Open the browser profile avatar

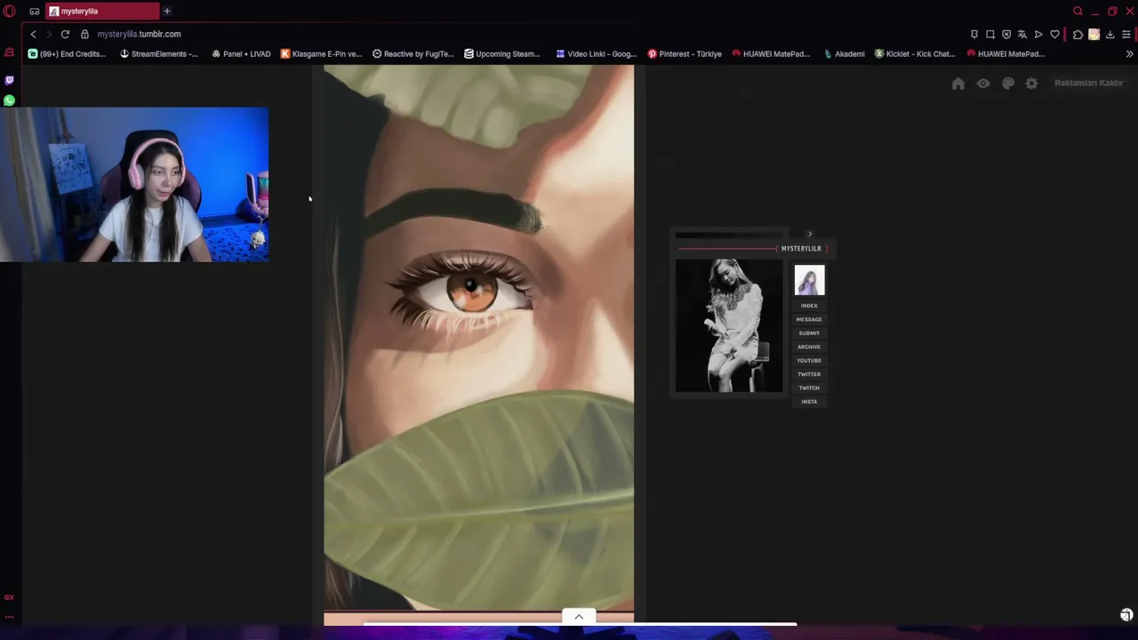(x=1094, y=34)
